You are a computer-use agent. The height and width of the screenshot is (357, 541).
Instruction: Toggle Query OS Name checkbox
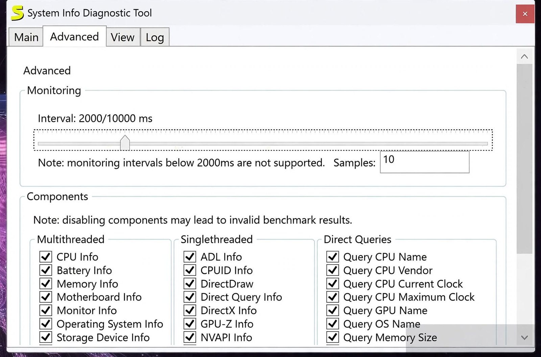coord(333,324)
